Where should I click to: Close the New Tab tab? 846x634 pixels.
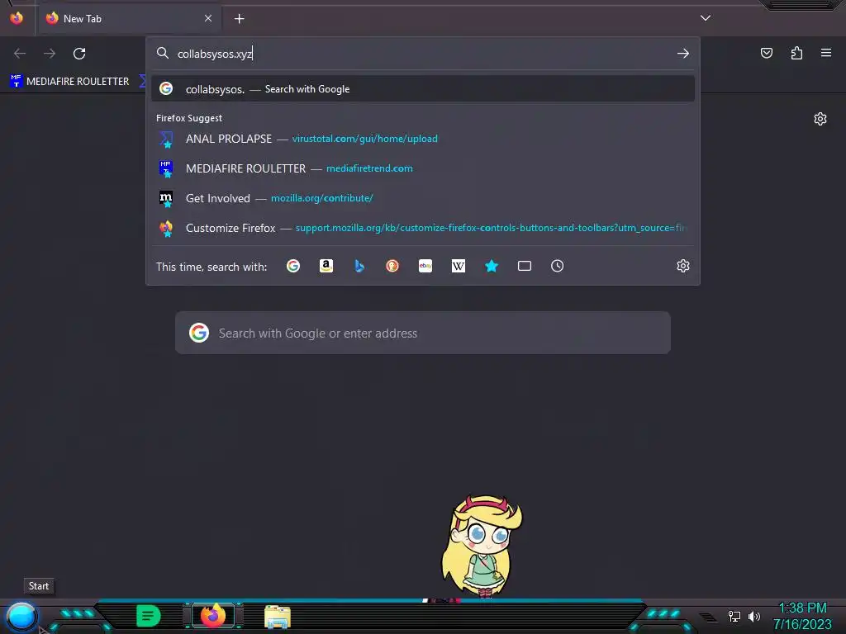click(208, 18)
